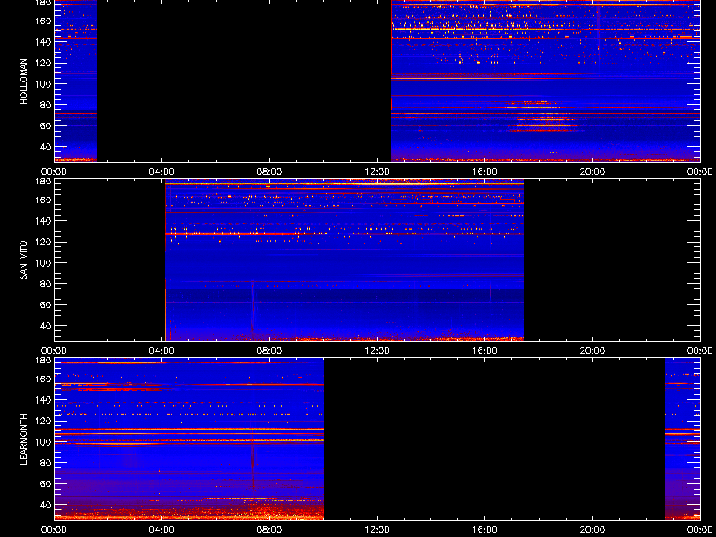Select the 120 frequency tick on the San Vito axis

tap(44, 242)
